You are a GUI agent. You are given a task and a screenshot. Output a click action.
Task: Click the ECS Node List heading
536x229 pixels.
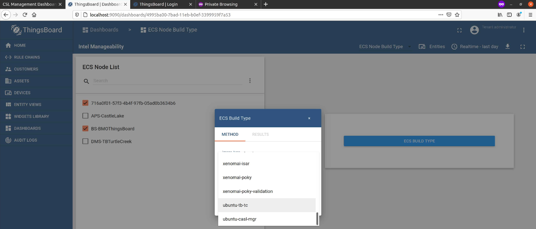[x=101, y=67]
